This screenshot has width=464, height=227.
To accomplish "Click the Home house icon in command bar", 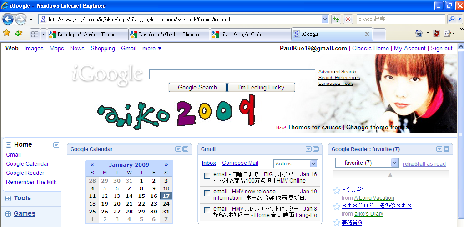I will 419,33.
